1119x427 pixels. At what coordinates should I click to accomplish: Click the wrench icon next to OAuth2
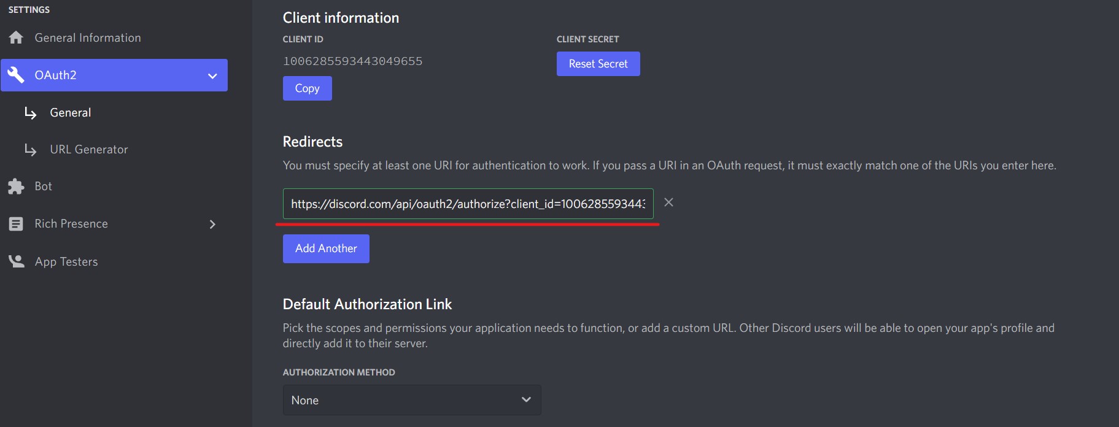pyautogui.click(x=16, y=75)
